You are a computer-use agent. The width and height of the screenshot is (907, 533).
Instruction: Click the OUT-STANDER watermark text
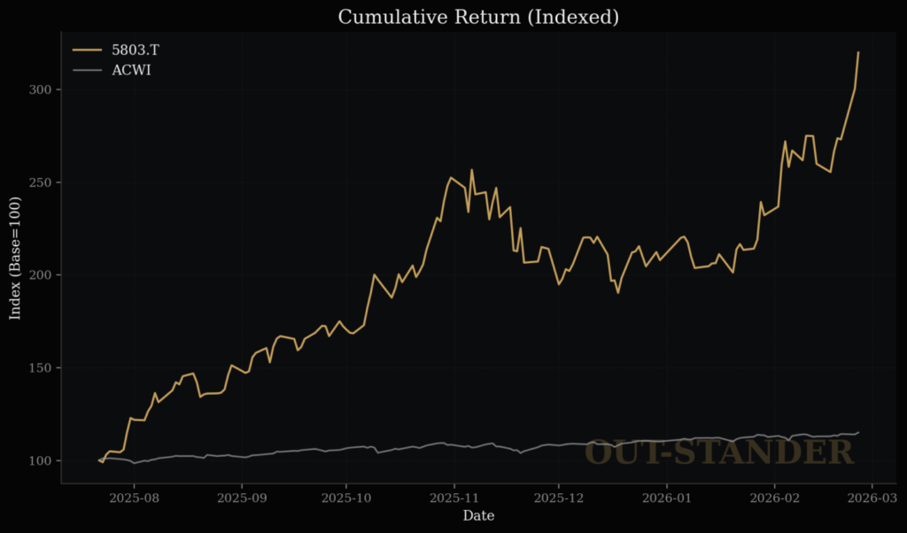coord(719,452)
